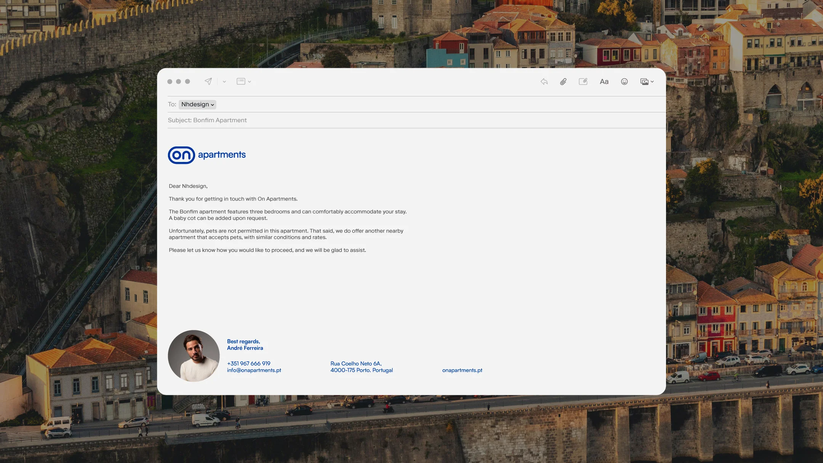Open the photo browser dropdown chevron
Image resolution: width=823 pixels, height=463 pixels.
pos(652,82)
